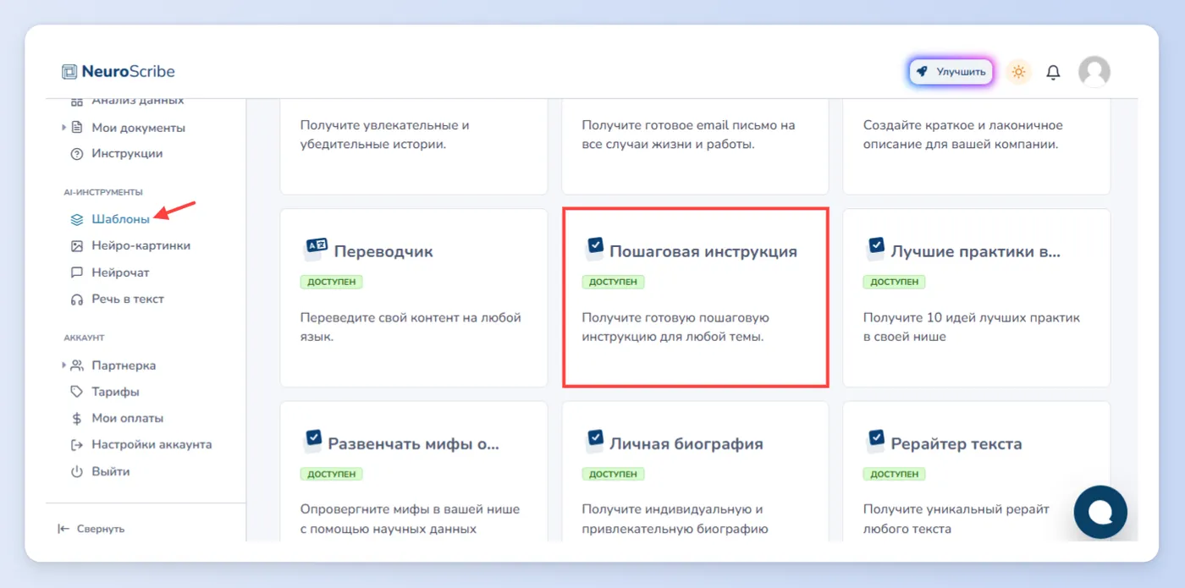
Task: Click text 'Переведите свой контент на любой язык.'
Action: (411, 327)
